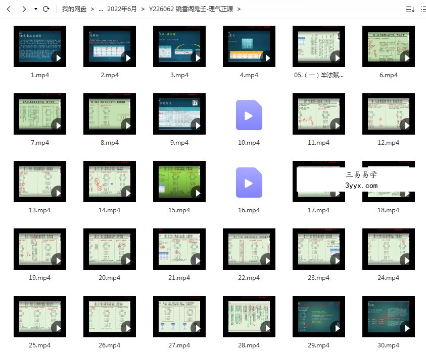Click the Y226062 镜雪阁鬼壬-理气正源 breadcrumb
The width and height of the screenshot is (426, 359).
(x=191, y=9)
